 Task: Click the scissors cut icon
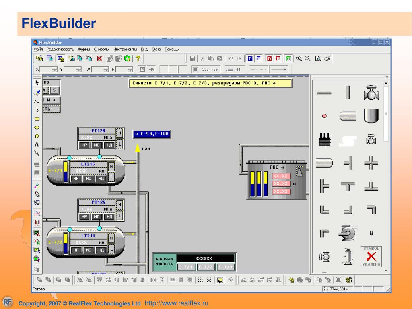click(202, 58)
